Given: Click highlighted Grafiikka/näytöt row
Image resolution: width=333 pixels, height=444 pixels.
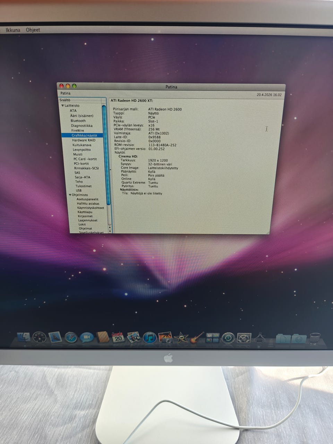Looking at the screenshot, I should [82, 135].
